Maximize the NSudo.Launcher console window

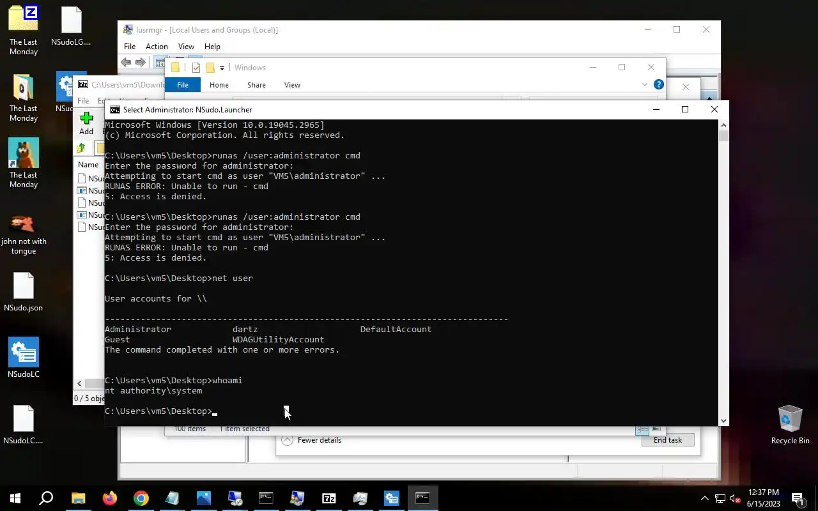[x=685, y=110]
